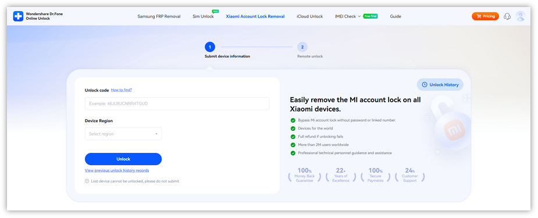Open the Guide menu item
The width and height of the screenshot is (538, 218).
pos(396,16)
